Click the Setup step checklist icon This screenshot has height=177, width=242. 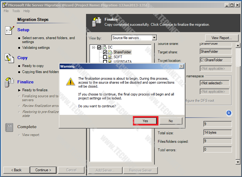click(x=10, y=30)
